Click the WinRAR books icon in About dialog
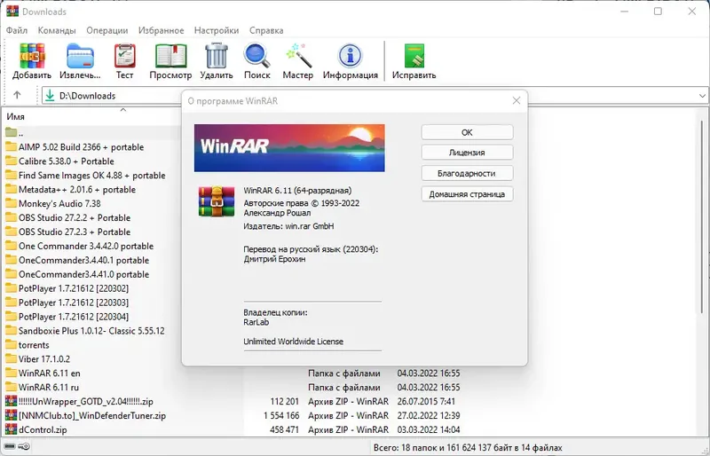The width and height of the screenshot is (710, 456). (x=217, y=201)
